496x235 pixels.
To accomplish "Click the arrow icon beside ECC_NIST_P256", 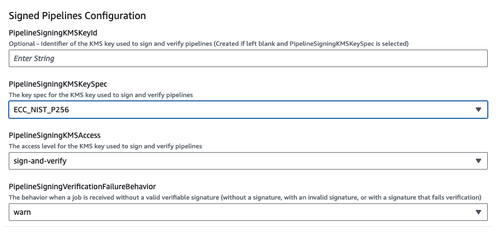I will [478, 110].
